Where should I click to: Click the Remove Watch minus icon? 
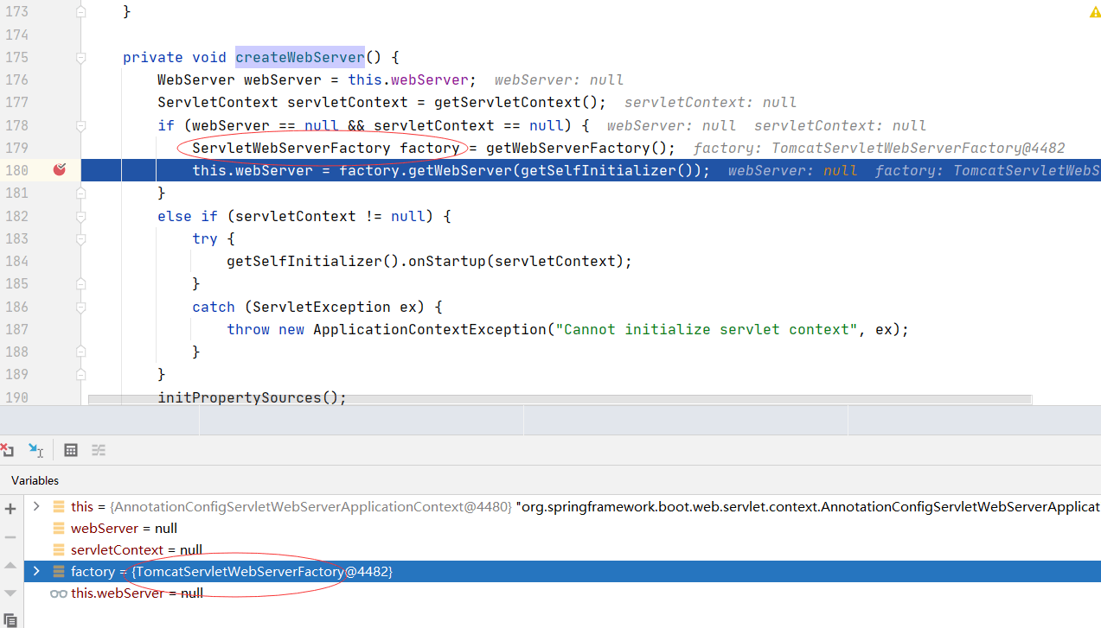coord(10,536)
